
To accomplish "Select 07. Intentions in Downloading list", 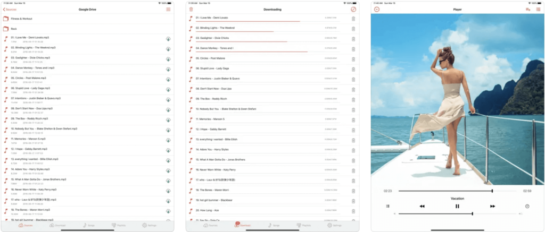I will (x=273, y=80).
